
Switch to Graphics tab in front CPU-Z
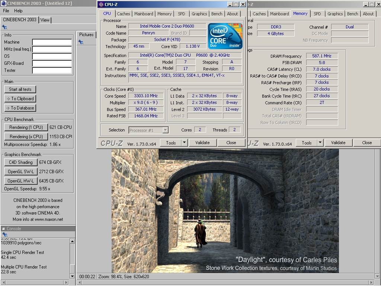coord(199,14)
